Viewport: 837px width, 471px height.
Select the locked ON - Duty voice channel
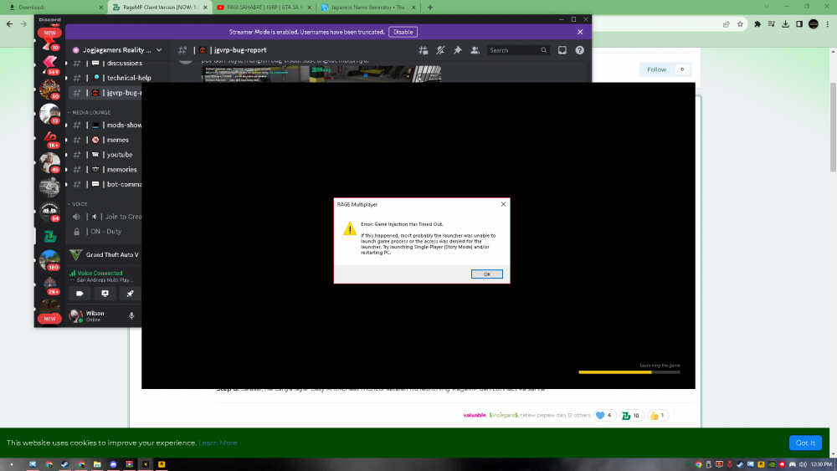point(105,232)
